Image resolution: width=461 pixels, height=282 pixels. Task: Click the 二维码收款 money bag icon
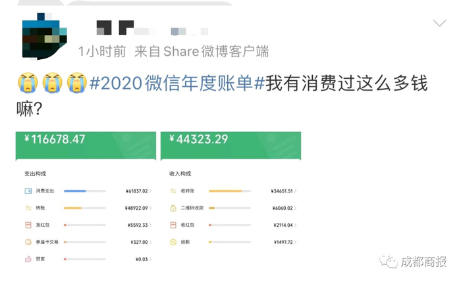(173, 208)
